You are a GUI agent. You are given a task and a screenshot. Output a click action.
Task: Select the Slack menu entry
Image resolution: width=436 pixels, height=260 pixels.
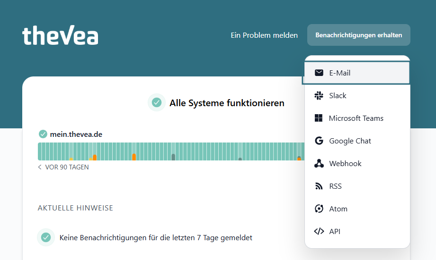[338, 95]
